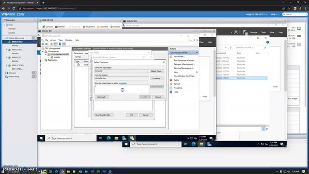The width and height of the screenshot is (309, 174).
Task: Click Object Types button in Select Computer dialog
Action: click(156, 71)
